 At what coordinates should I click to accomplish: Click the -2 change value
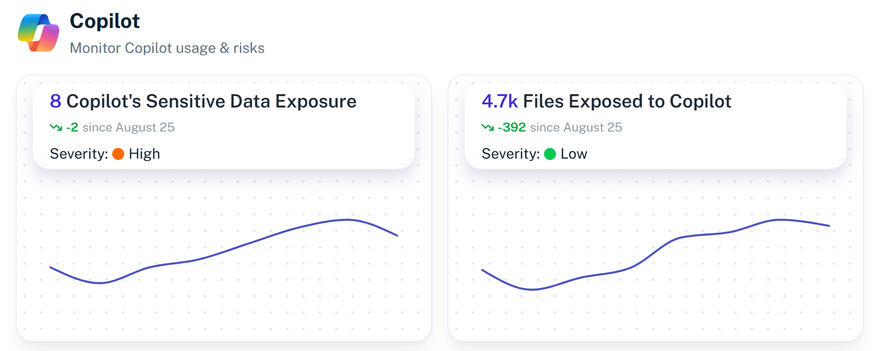pyautogui.click(x=72, y=128)
